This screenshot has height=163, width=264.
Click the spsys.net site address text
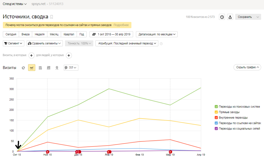click(38, 4)
